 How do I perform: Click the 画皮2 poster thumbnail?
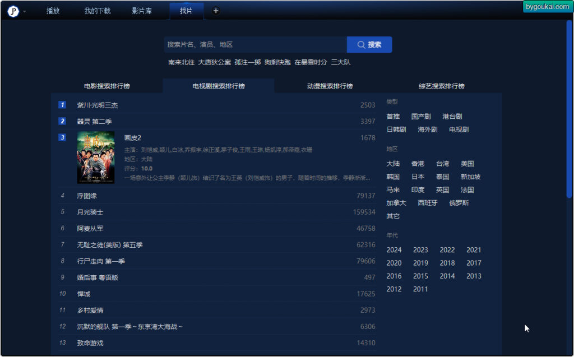pyautogui.click(x=96, y=157)
